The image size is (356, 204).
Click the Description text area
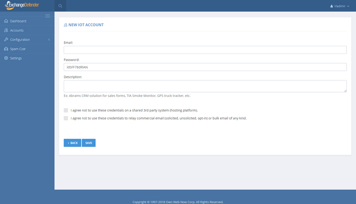pos(205,86)
